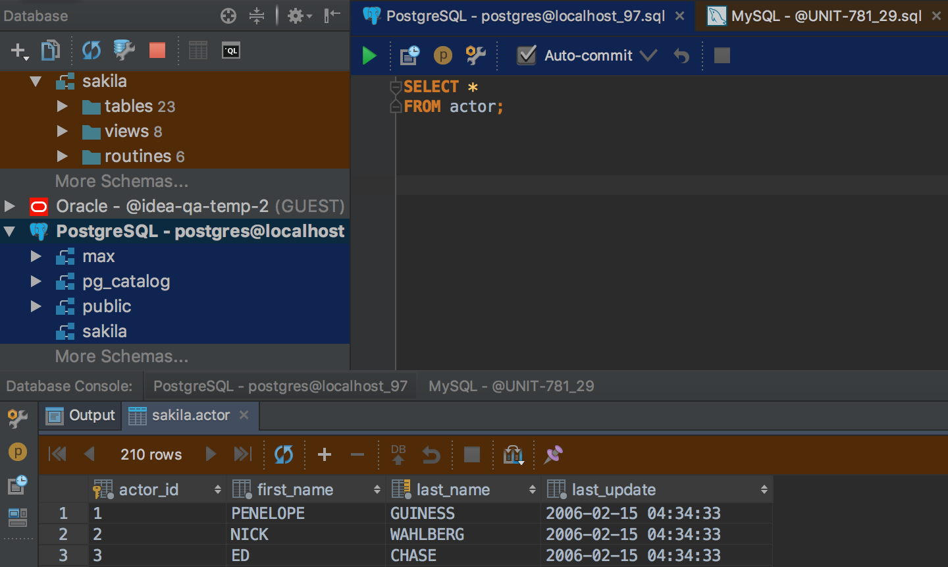The image size is (948, 567).
Task: Open the Database panel gear settings menu
Action: click(299, 16)
